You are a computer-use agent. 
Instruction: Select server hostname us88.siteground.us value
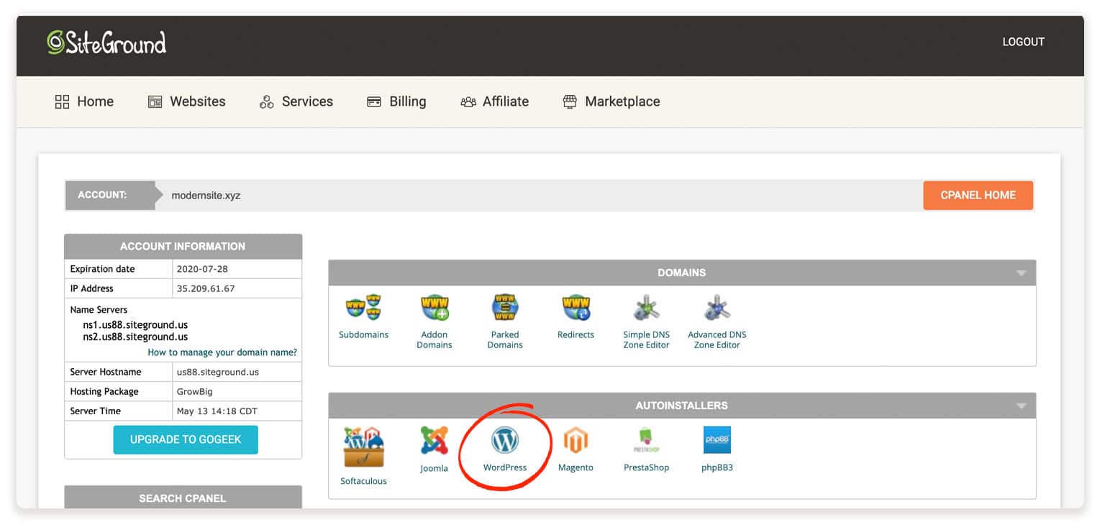[x=217, y=372]
